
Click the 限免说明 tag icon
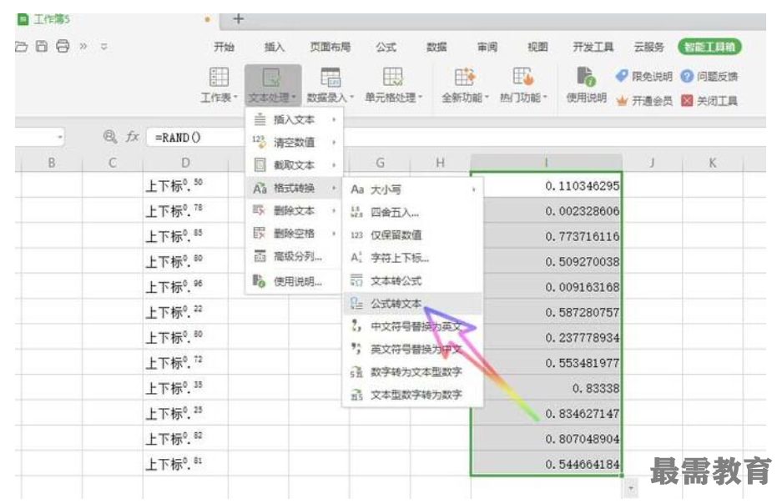(x=622, y=76)
